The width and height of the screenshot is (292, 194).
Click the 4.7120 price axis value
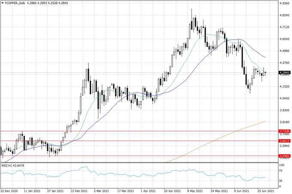(284, 27)
